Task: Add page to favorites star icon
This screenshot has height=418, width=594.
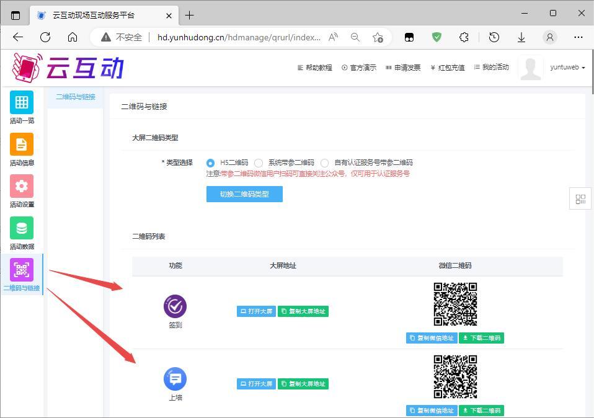Action: 378,37
